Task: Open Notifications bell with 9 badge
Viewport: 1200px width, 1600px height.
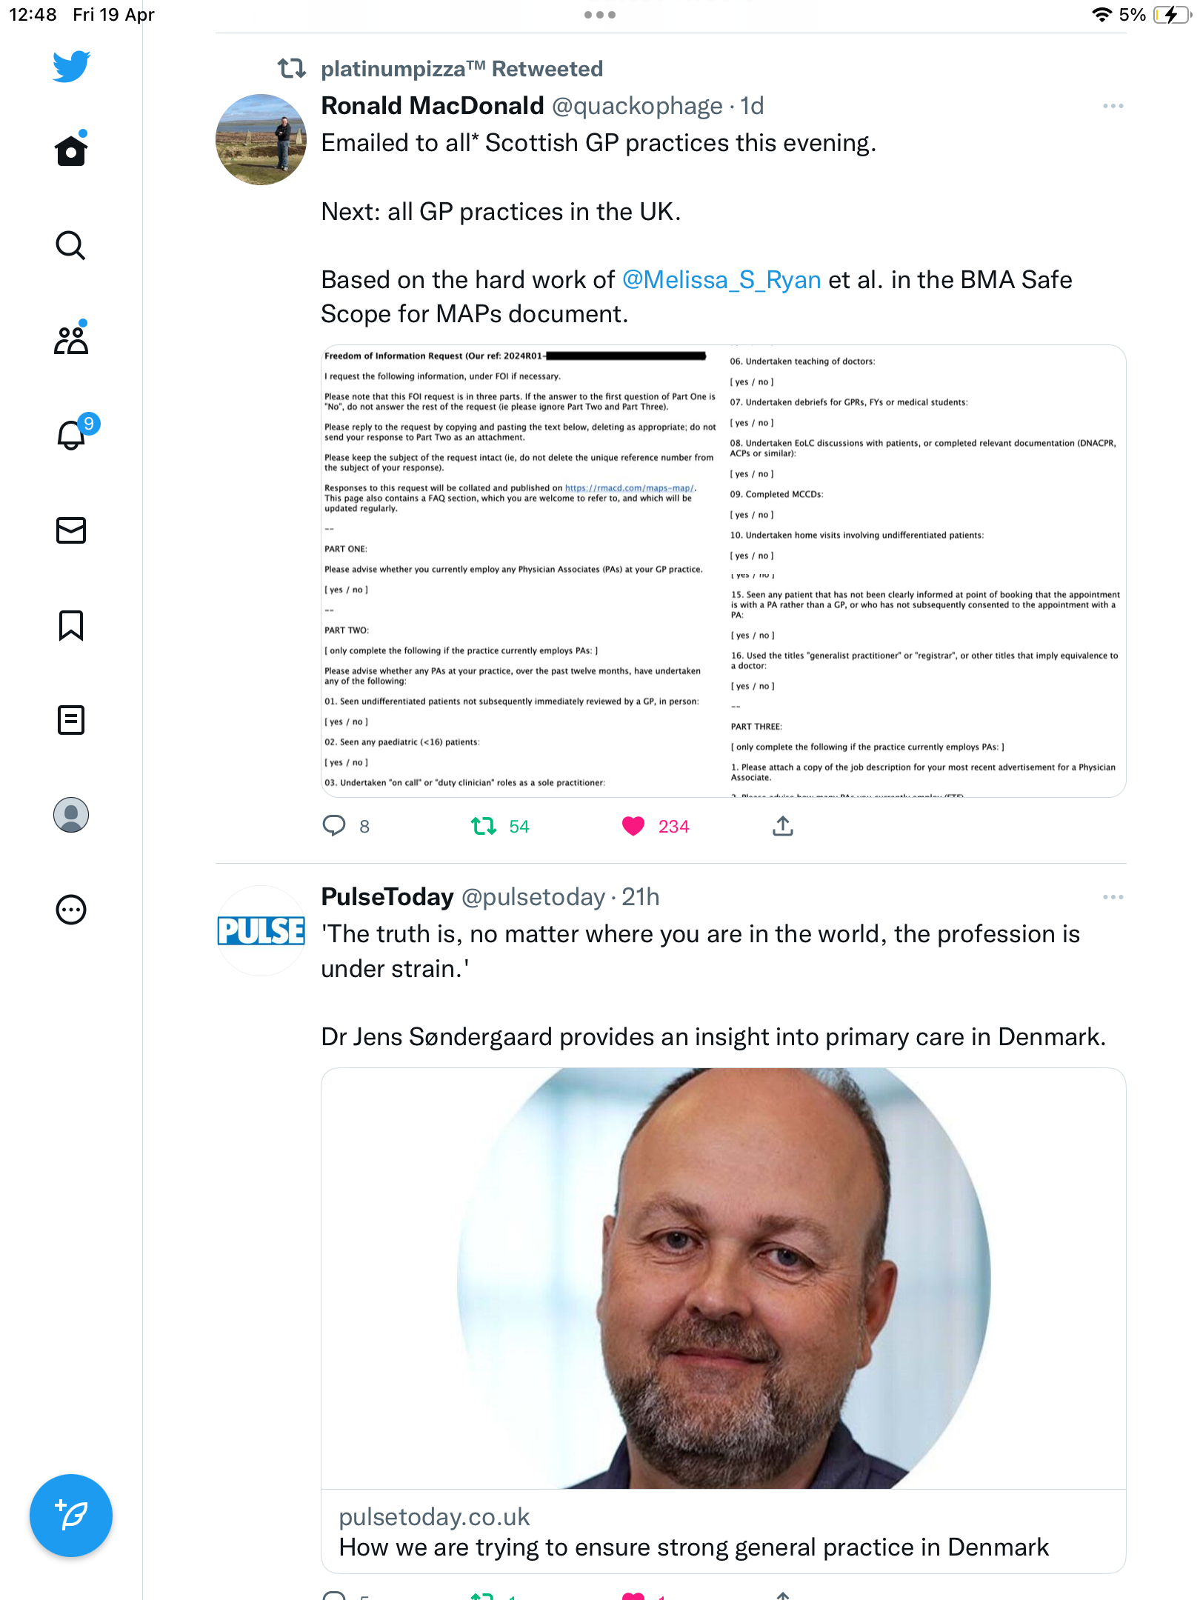Action: pos(72,434)
